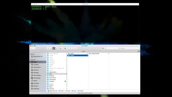Click node2 in the path bar
This screenshot has height=97, width=172.
tap(80, 91)
